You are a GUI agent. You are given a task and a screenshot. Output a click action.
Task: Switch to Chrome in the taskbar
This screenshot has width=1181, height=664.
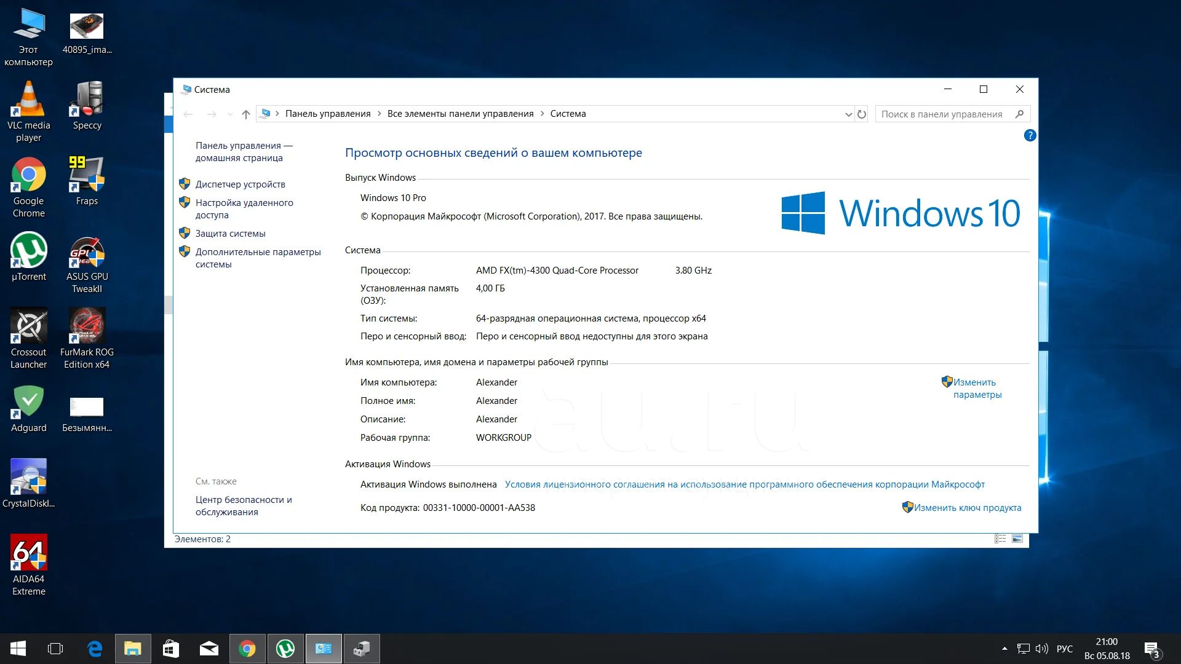[247, 649]
